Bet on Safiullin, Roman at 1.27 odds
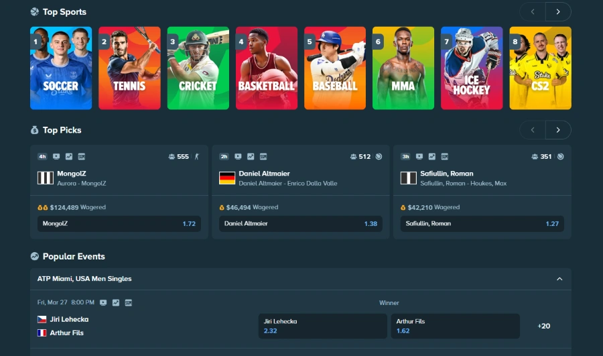This screenshot has height=356, width=603. (x=482, y=224)
